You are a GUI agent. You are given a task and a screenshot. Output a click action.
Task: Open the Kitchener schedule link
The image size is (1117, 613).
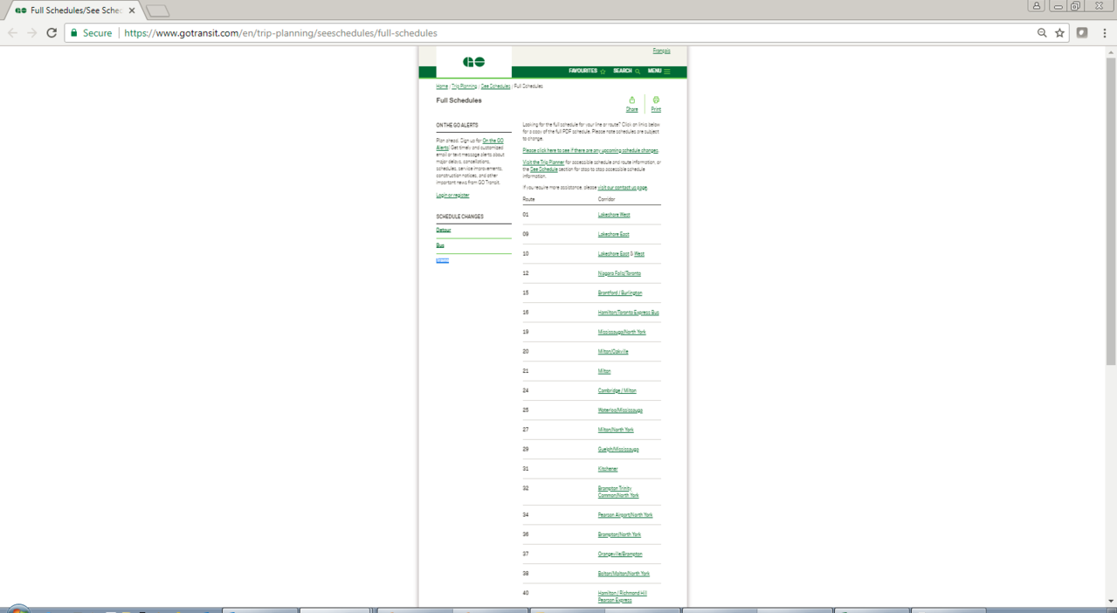click(x=607, y=469)
